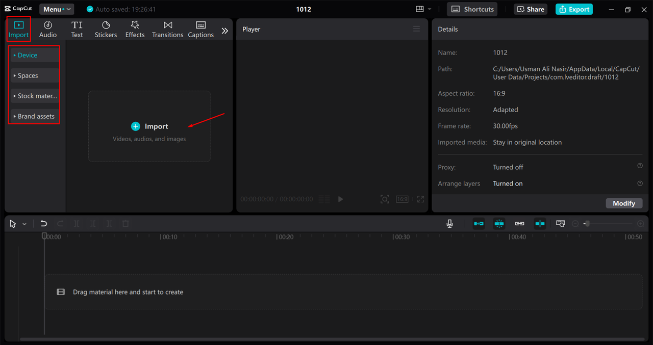
Task: Toggle main track magnet
Action: pos(479,224)
